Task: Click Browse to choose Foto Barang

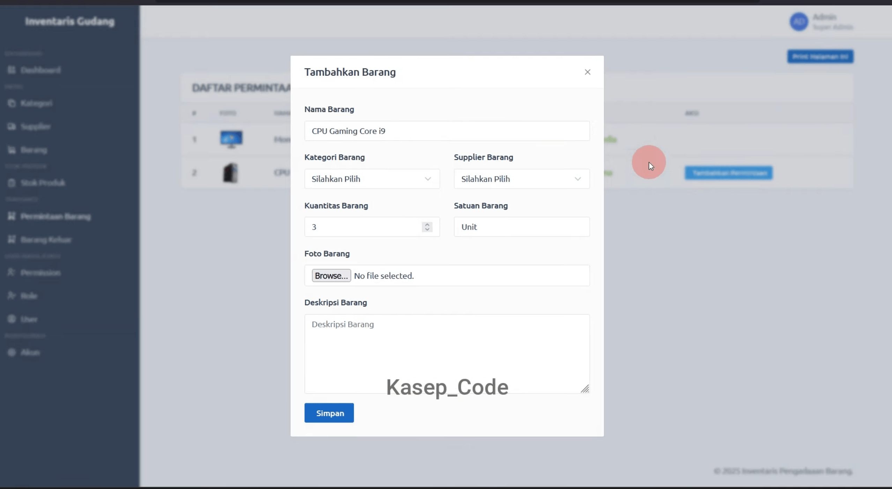Action: point(331,276)
